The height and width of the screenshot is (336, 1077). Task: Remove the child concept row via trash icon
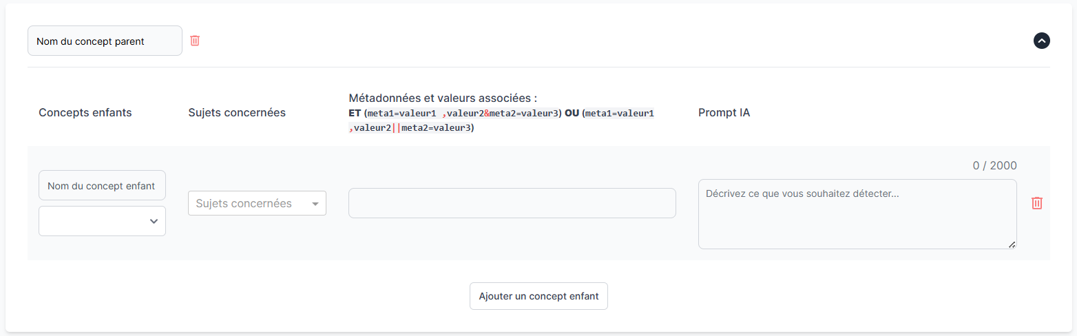[1036, 203]
